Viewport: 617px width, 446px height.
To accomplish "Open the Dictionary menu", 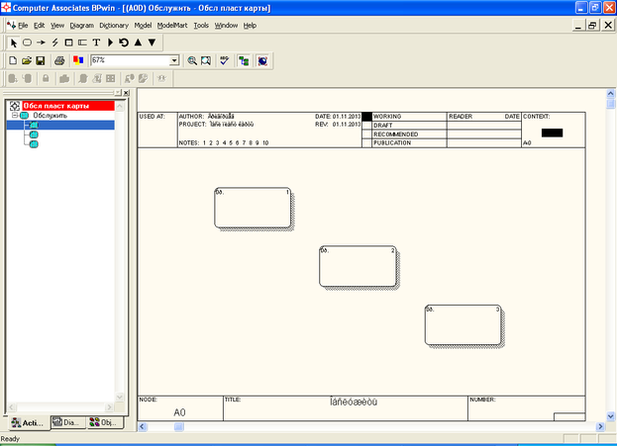I will click(114, 25).
